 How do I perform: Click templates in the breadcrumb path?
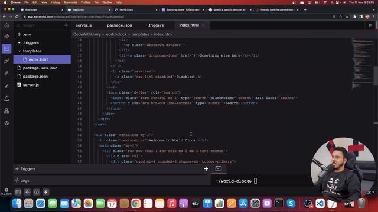(140, 34)
